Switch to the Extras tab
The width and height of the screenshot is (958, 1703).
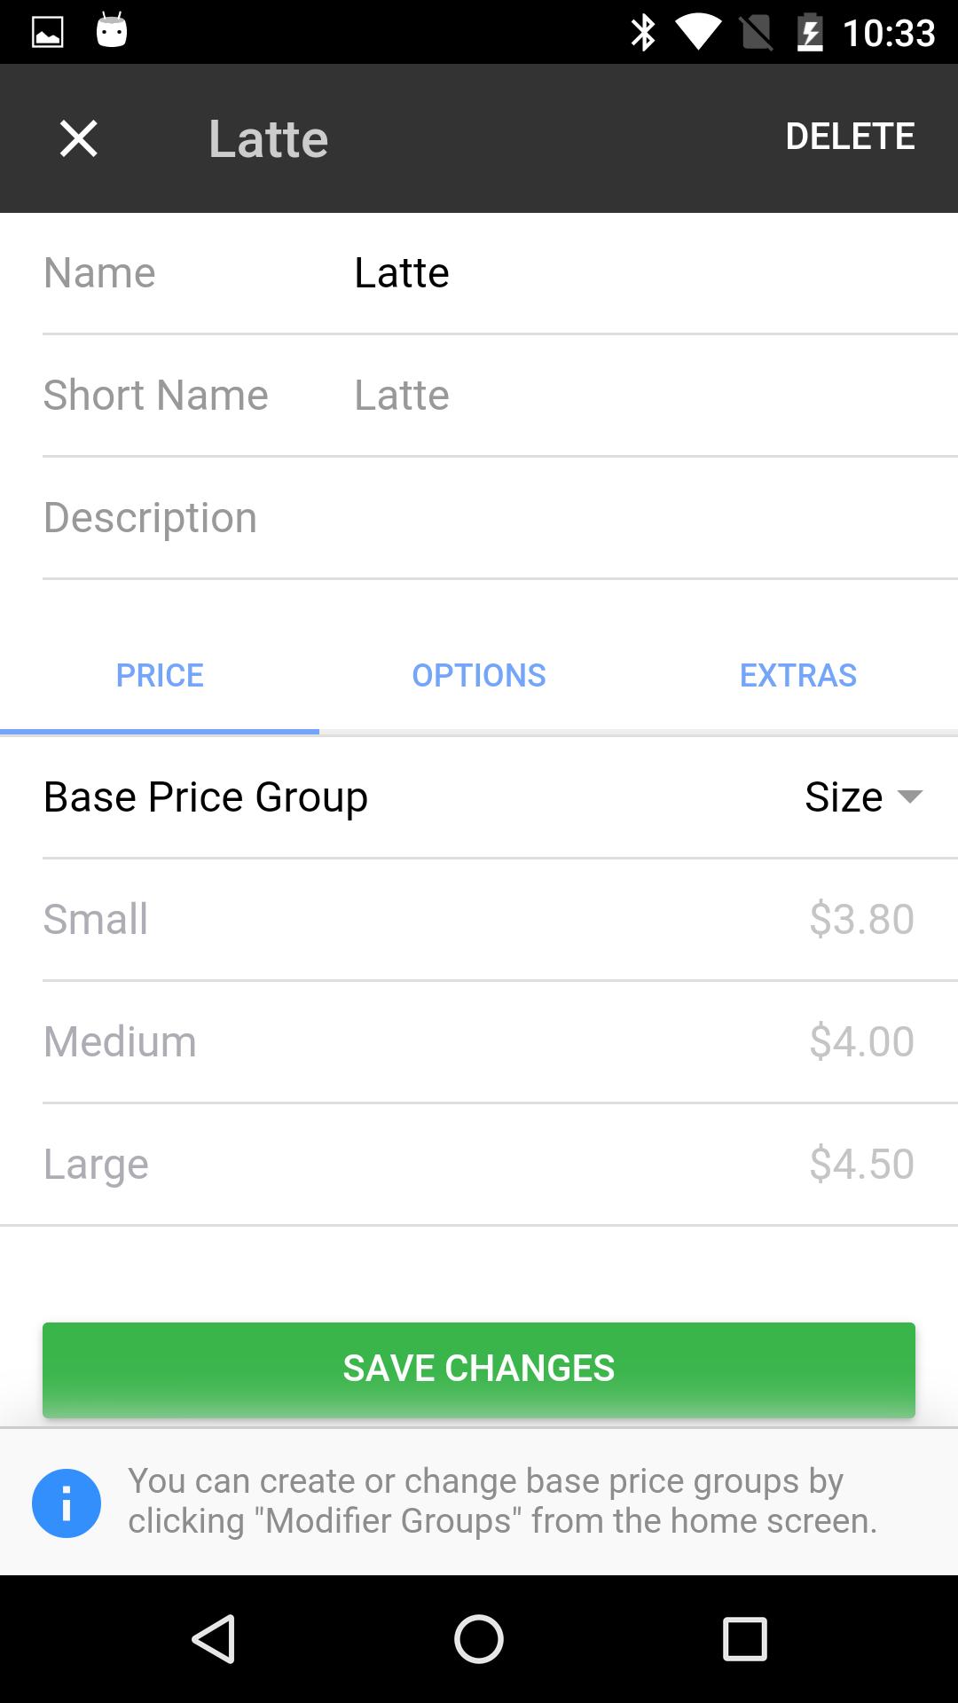click(798, 675)
